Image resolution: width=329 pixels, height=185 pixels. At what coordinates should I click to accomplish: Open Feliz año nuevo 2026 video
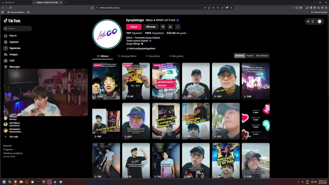(226, 81)
